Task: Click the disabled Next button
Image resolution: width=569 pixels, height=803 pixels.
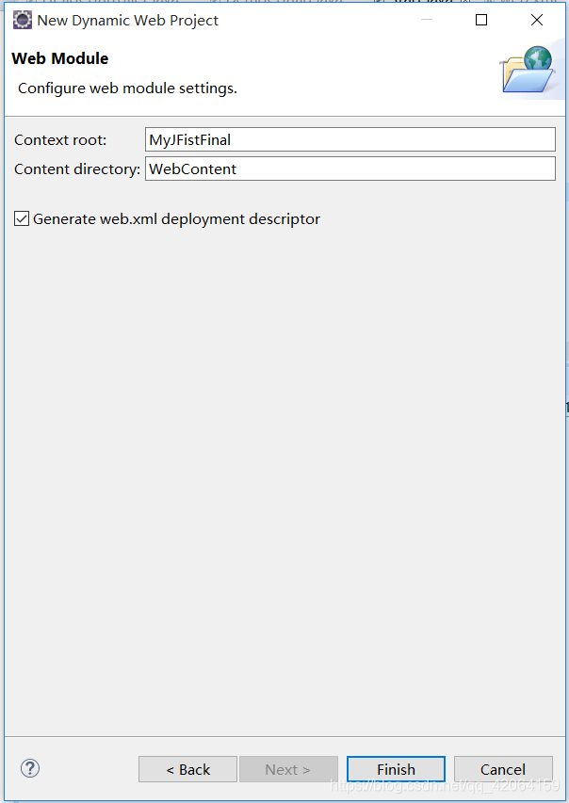Action: pyautogui.click(x=288, y=769)
